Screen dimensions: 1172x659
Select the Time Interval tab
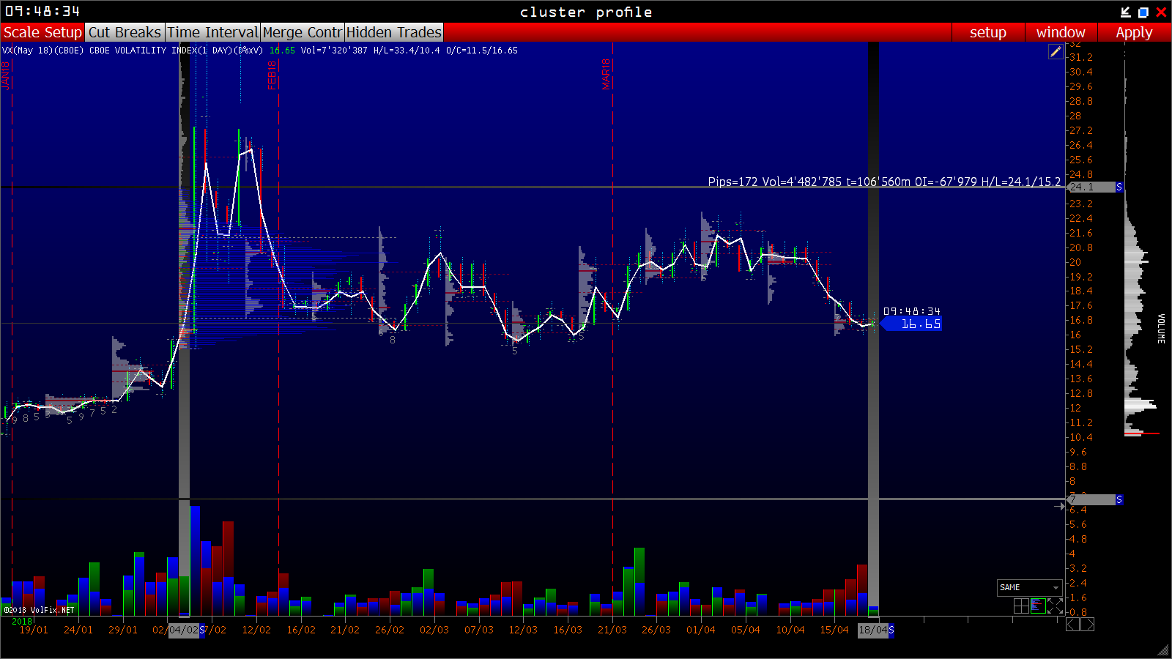click(x=212, y=32)
